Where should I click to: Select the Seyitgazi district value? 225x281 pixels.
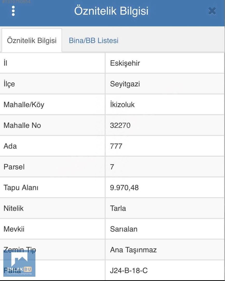click(125, 84)
